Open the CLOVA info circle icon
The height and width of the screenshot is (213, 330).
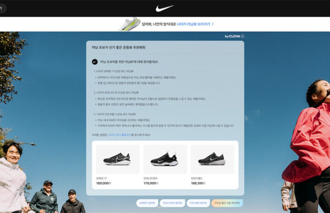point(242,36)
